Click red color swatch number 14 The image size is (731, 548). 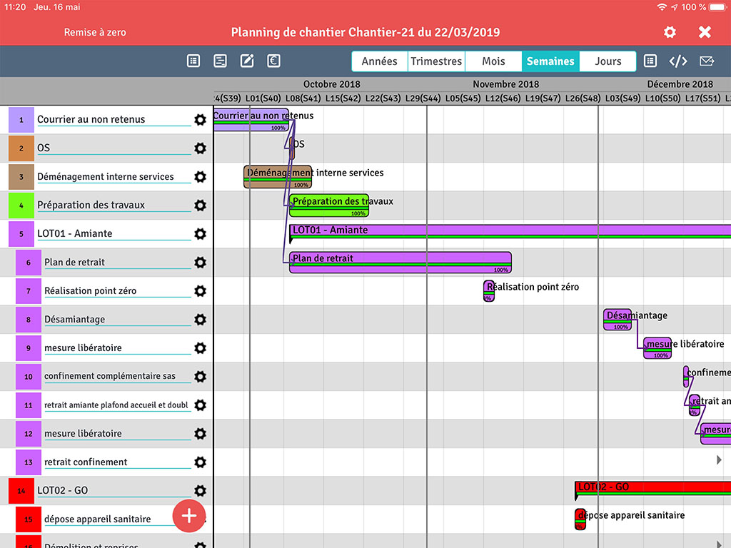21,491
